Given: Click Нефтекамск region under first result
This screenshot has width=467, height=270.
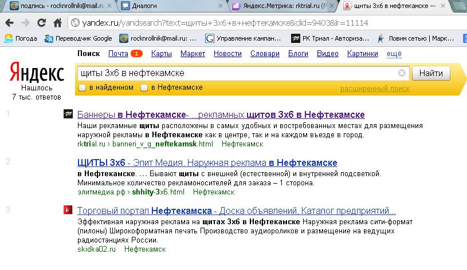Looking at the screenshot, I should pos(242,144).
